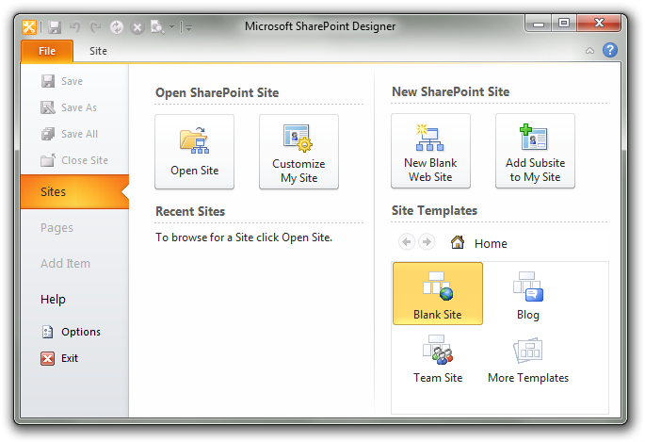Click the SharePoint Designer app icon in title bar
Screen dimensions: 645x442
(x=29, y=27)
